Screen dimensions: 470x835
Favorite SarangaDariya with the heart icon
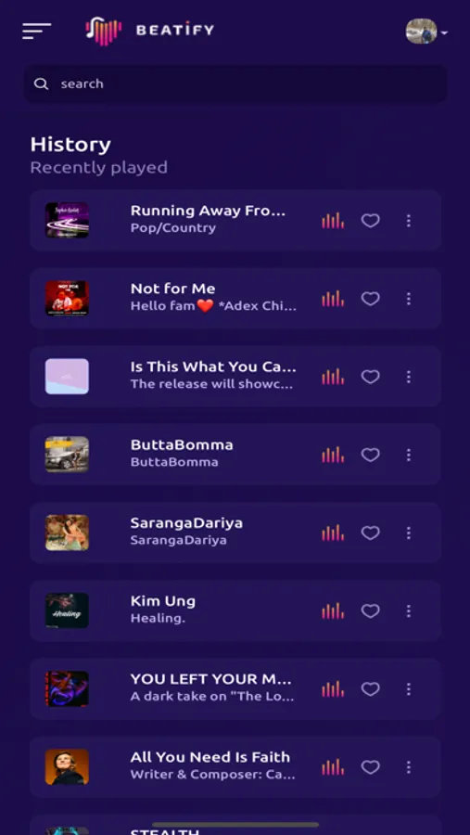coord(371,533)
